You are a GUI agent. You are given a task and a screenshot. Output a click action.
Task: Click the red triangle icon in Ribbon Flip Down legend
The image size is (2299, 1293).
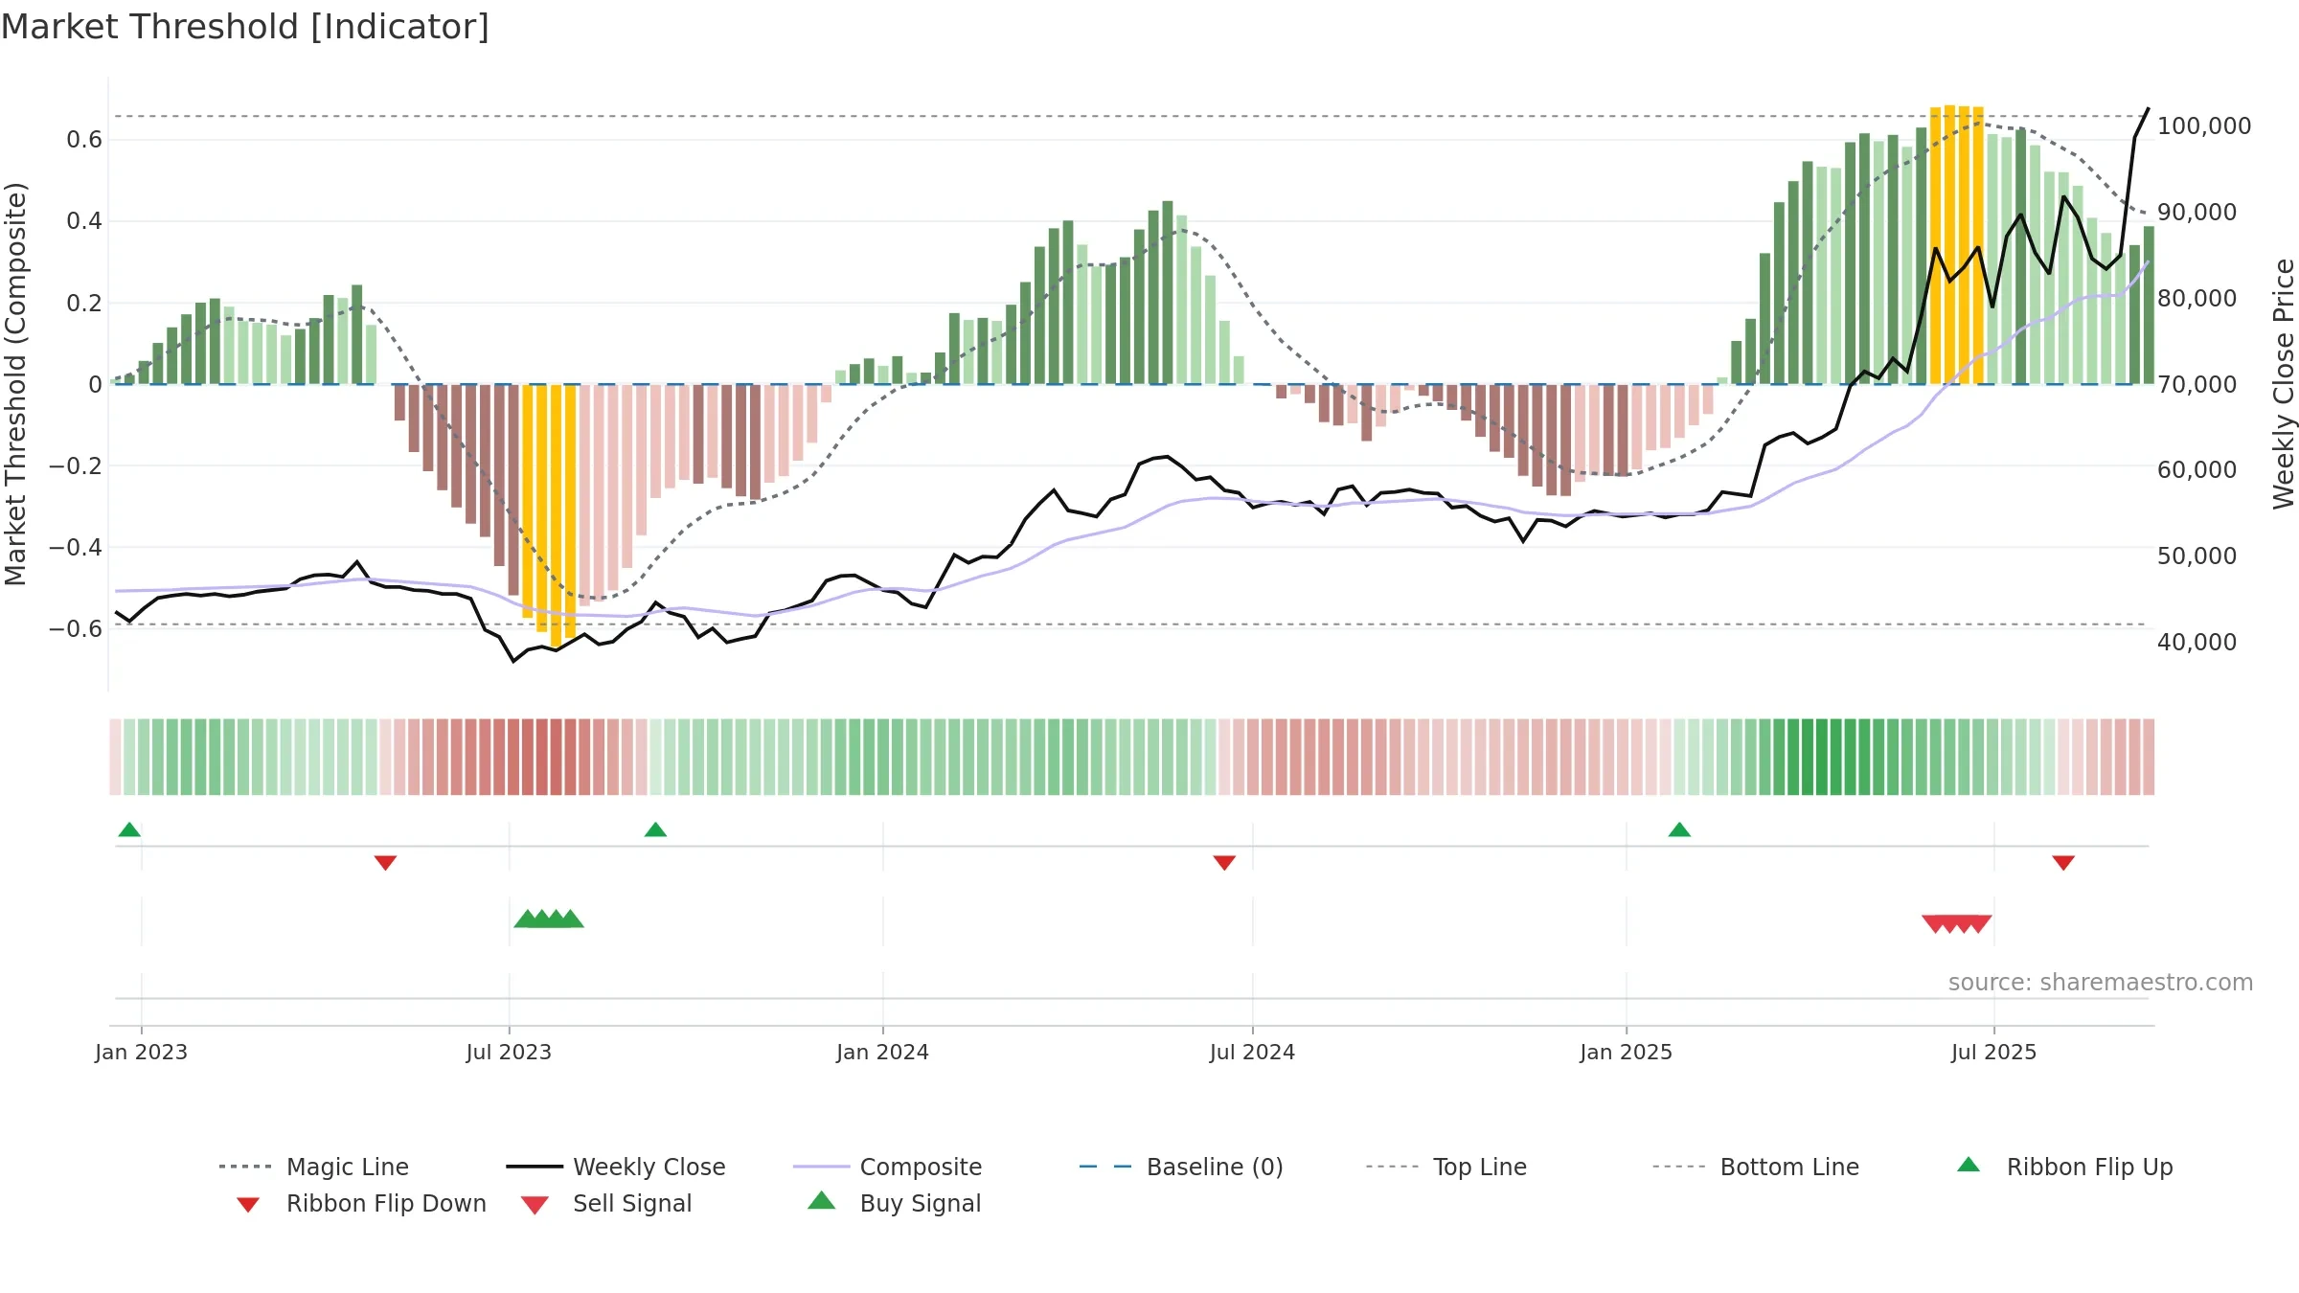(248, 1205)
